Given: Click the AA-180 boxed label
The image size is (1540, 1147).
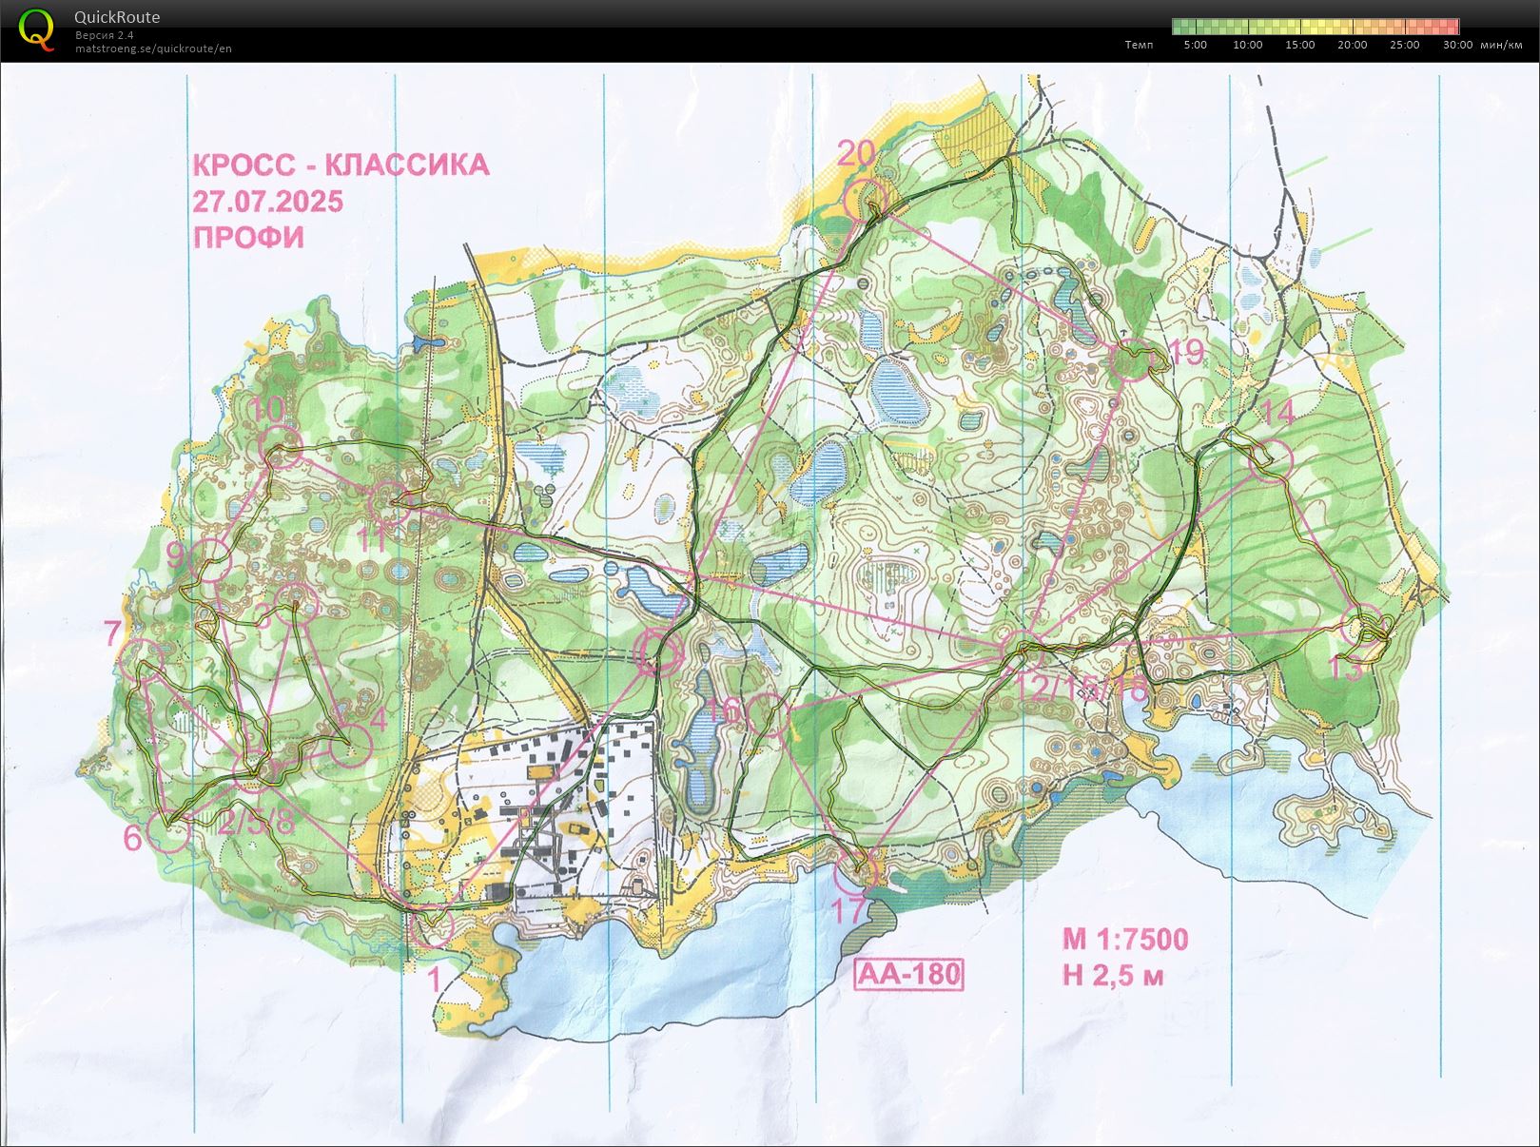Looking at the screenshot, I should (x=908, y=975).
